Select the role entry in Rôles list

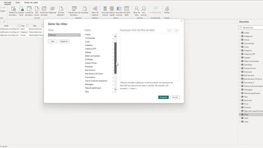tap(64, 35)
